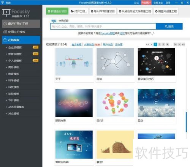Open the 云分享 link

tap(119, 44)
